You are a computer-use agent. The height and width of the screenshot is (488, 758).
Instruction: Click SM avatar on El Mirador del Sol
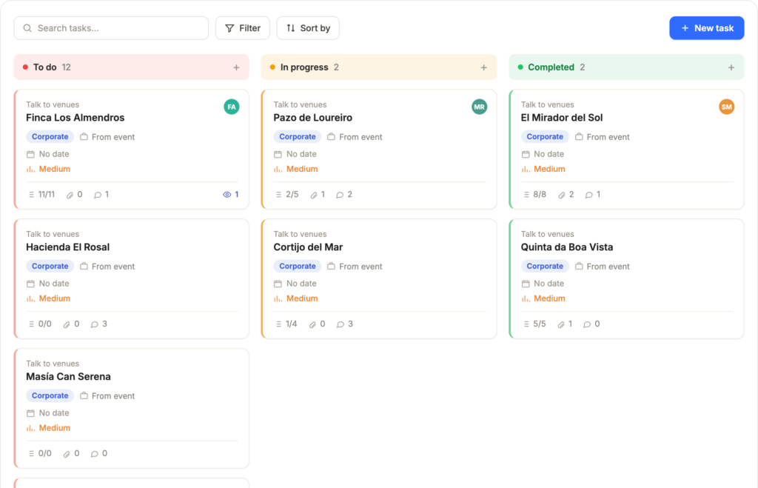(727, 107)
